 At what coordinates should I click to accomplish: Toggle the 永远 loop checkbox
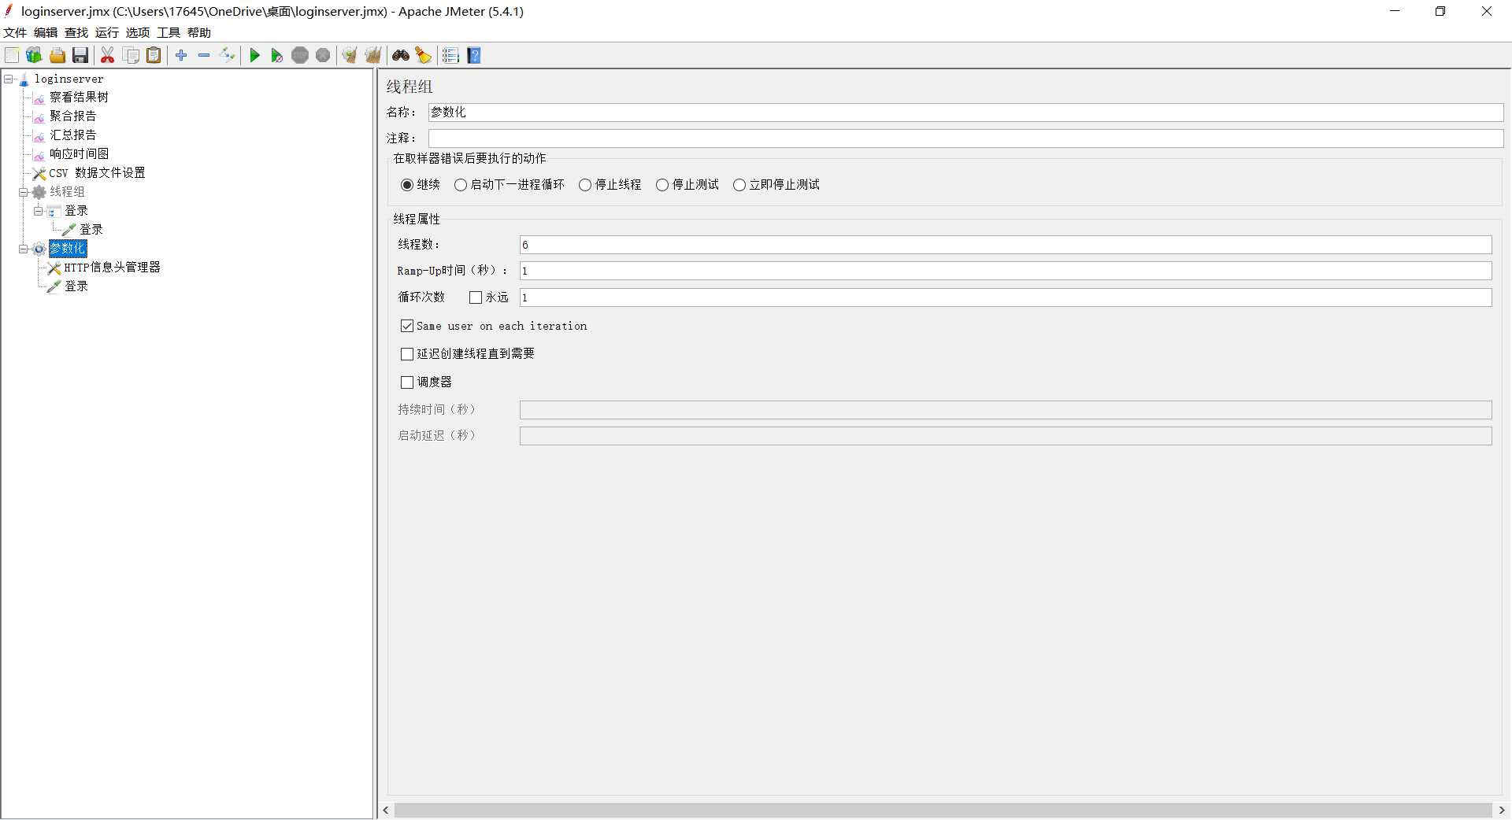point(476,297)
